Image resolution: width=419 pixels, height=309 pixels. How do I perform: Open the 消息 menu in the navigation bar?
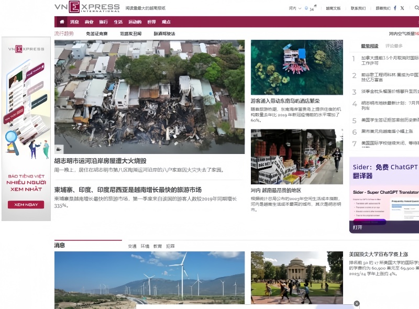74,22
